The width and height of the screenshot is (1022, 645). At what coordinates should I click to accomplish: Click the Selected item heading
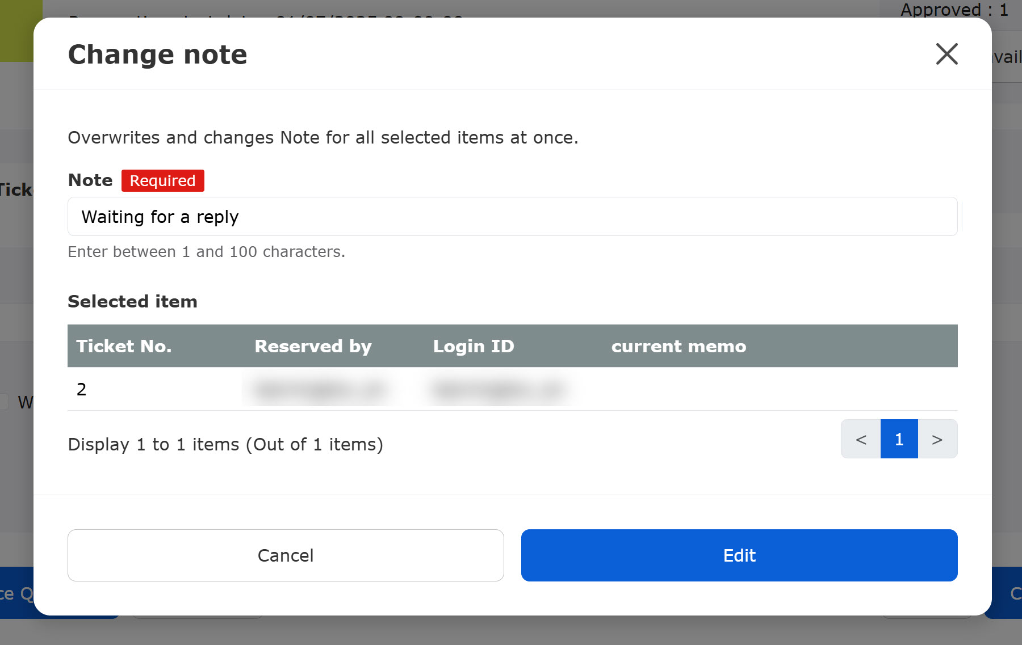tap(132, 301)
